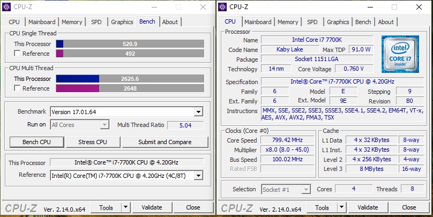Click the Bench CPU button
The width and height of the screenshot is (433, 217).
coord(37,142)
